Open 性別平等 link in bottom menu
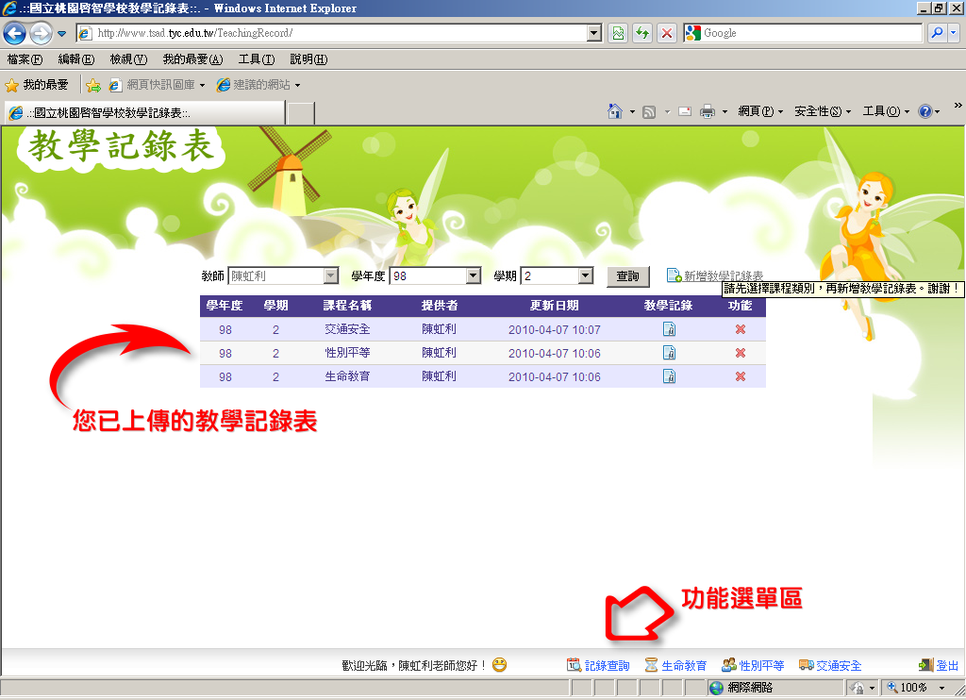This screenshot has width=966, height=700. click(753, 665)
